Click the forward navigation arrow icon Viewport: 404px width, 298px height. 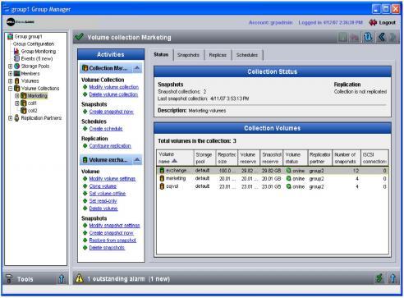[393, 37]
